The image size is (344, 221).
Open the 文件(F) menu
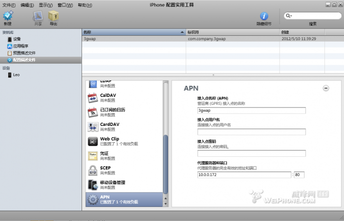[9, 5]
